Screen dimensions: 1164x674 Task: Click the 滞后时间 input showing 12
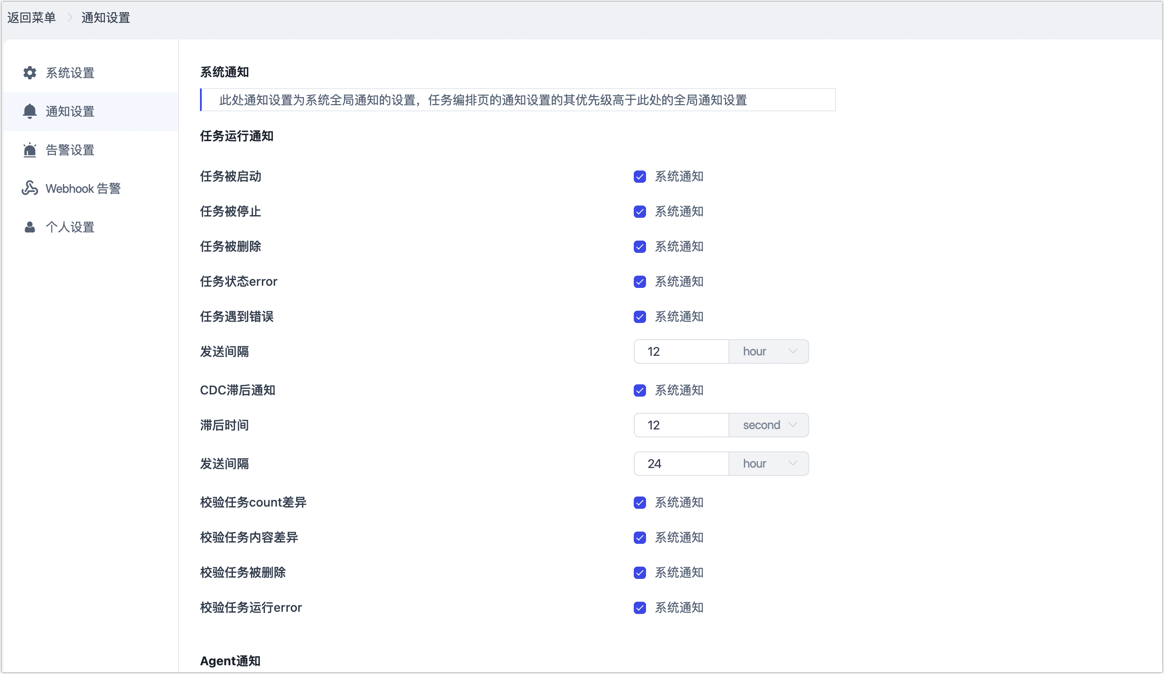click(x=681, y=425)
